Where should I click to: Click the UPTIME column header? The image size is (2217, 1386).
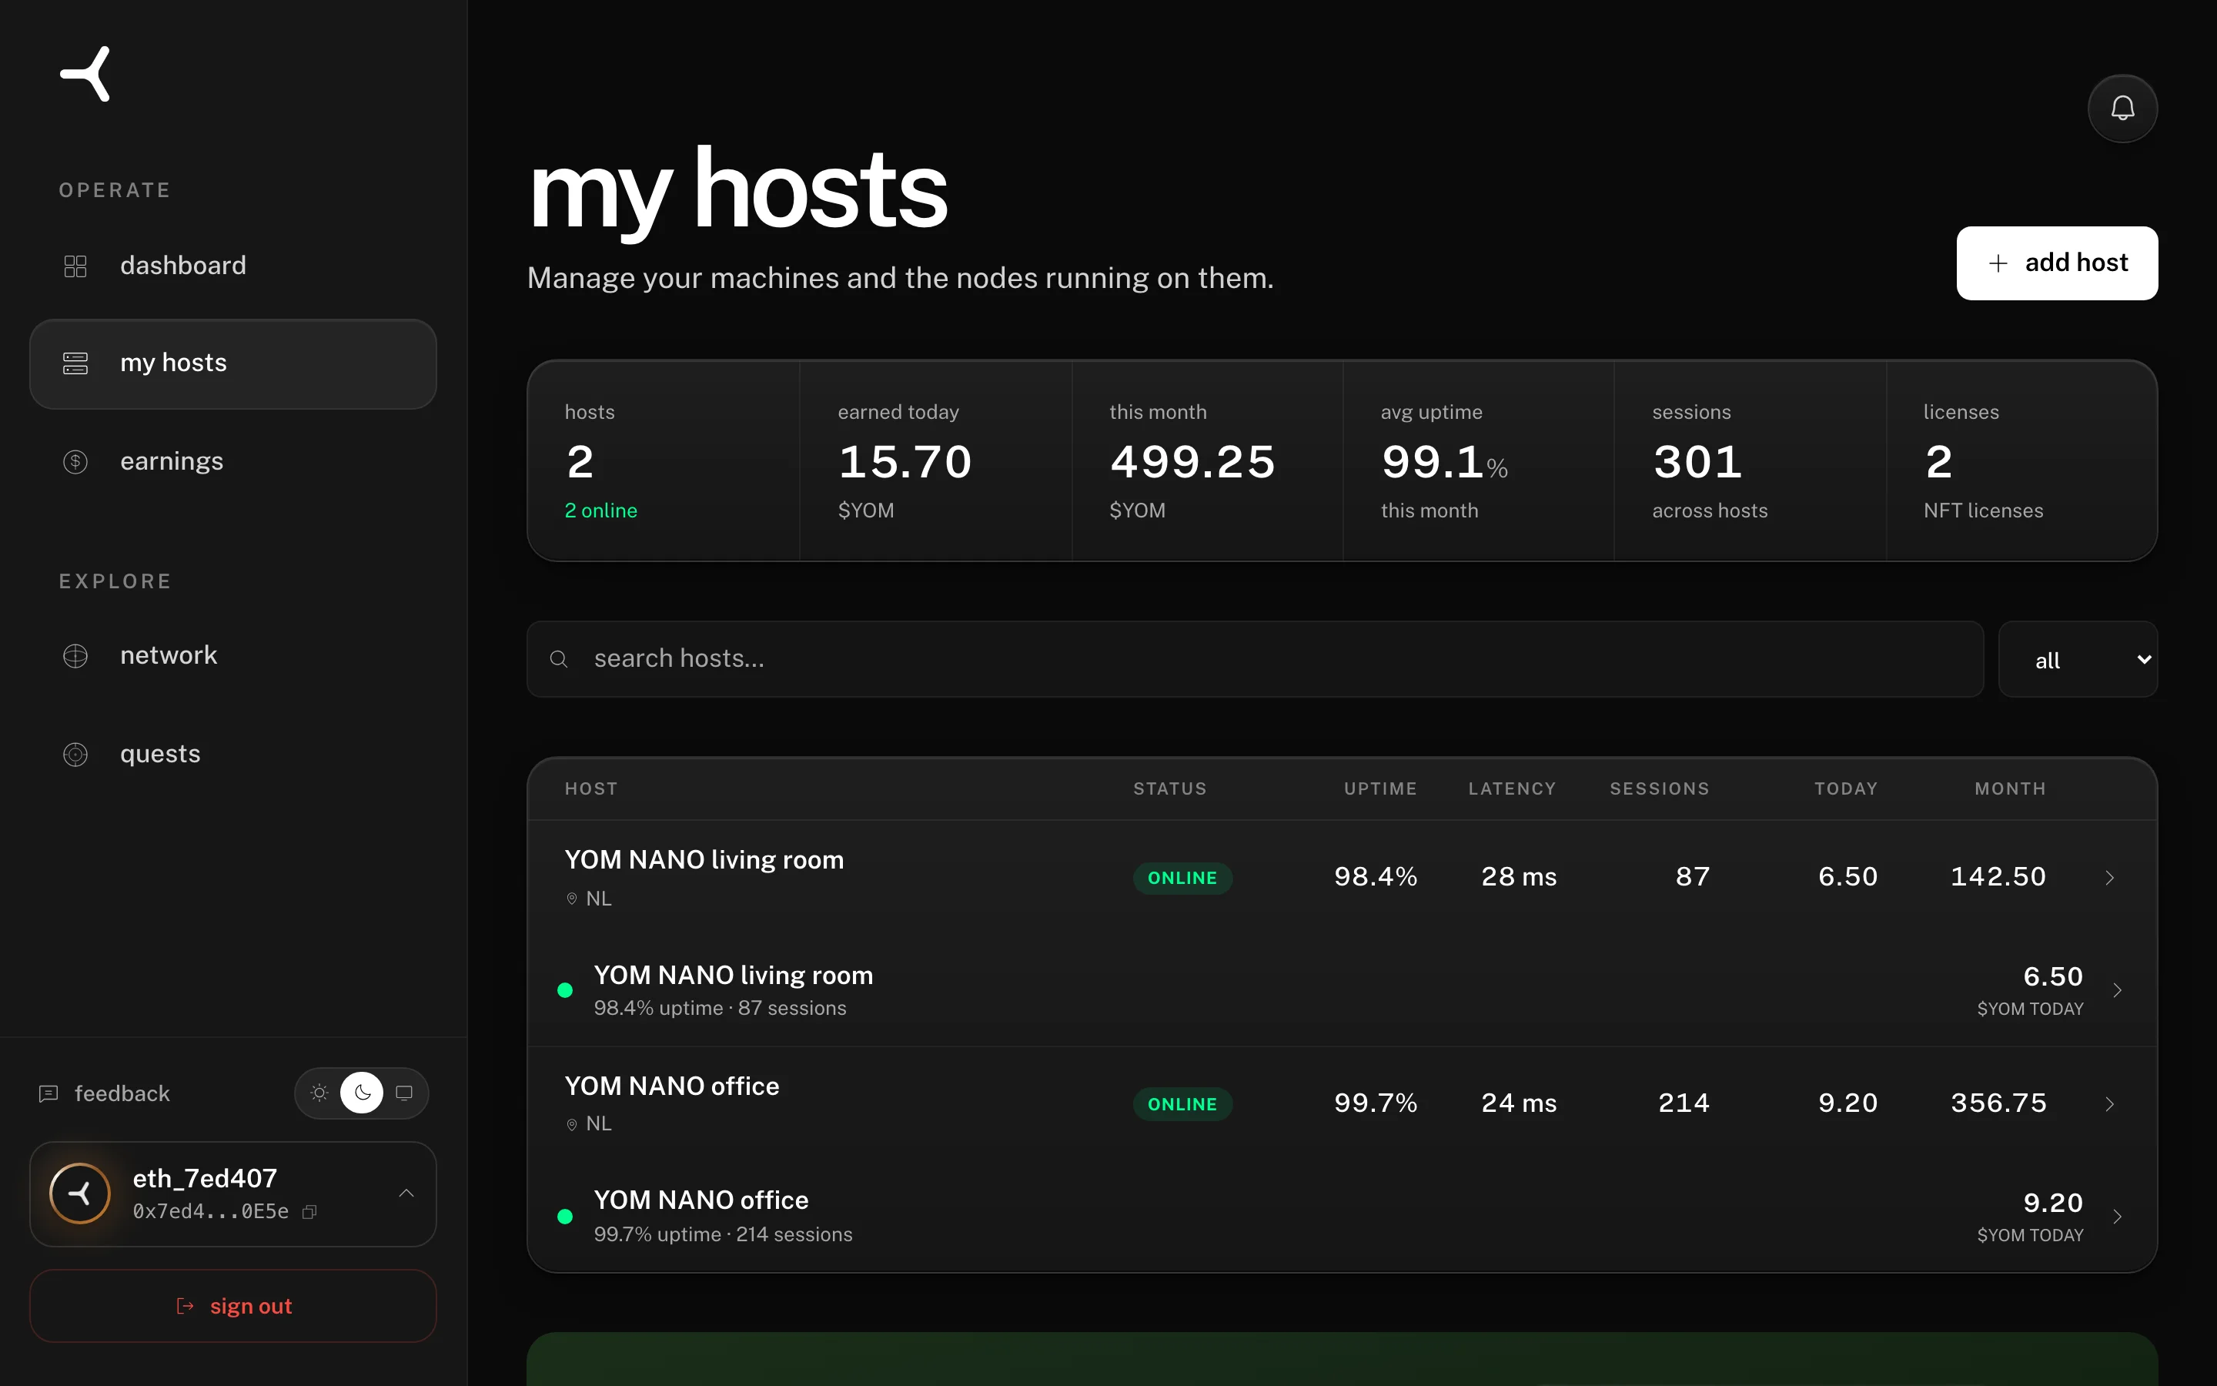coord(1380,788)
